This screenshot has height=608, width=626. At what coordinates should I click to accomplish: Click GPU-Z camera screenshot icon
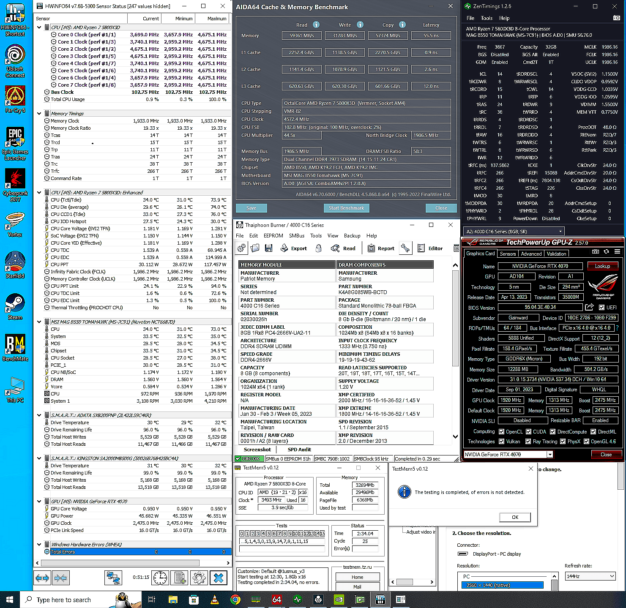596,251
